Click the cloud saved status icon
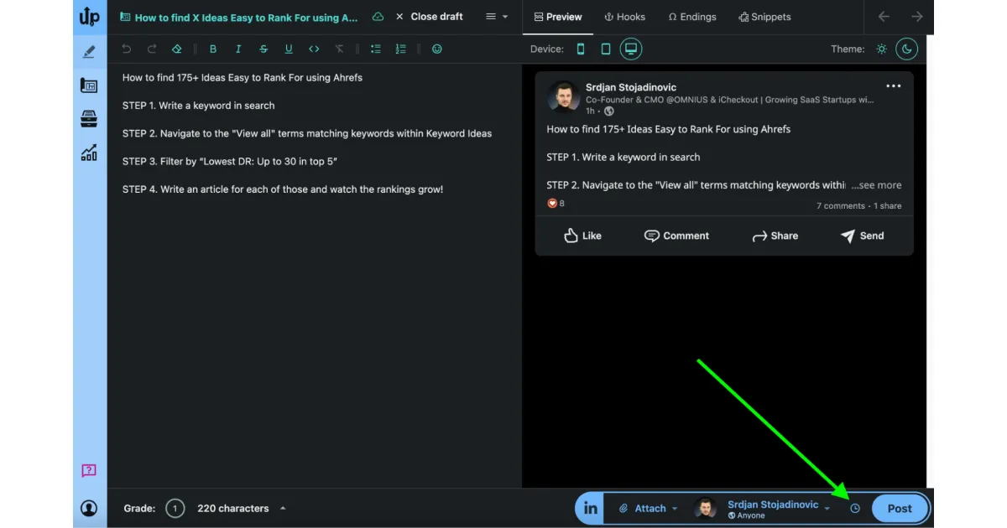The width and height of the screenshot is (1007, 528). (378, 17)
